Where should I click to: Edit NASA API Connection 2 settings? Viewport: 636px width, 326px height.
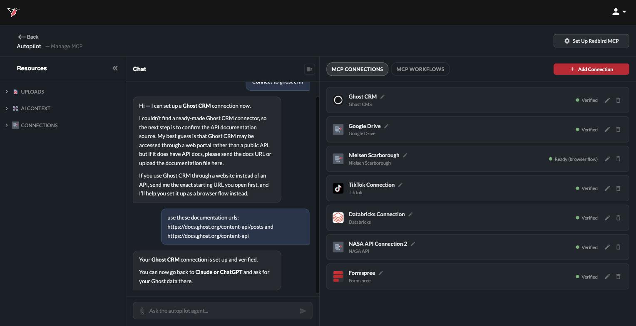click(607, 247)
